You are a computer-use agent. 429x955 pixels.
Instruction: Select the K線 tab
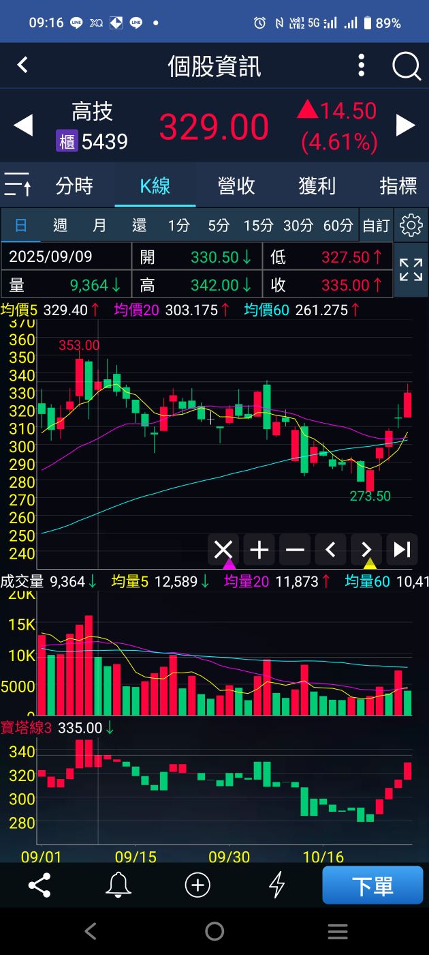(x=155, y=186)
